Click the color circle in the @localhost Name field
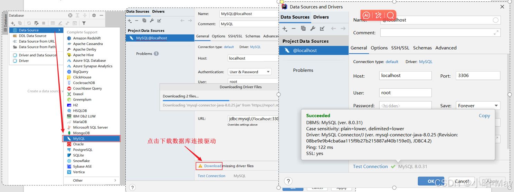Viewport: 514px width, 192px height. (495, 20)
